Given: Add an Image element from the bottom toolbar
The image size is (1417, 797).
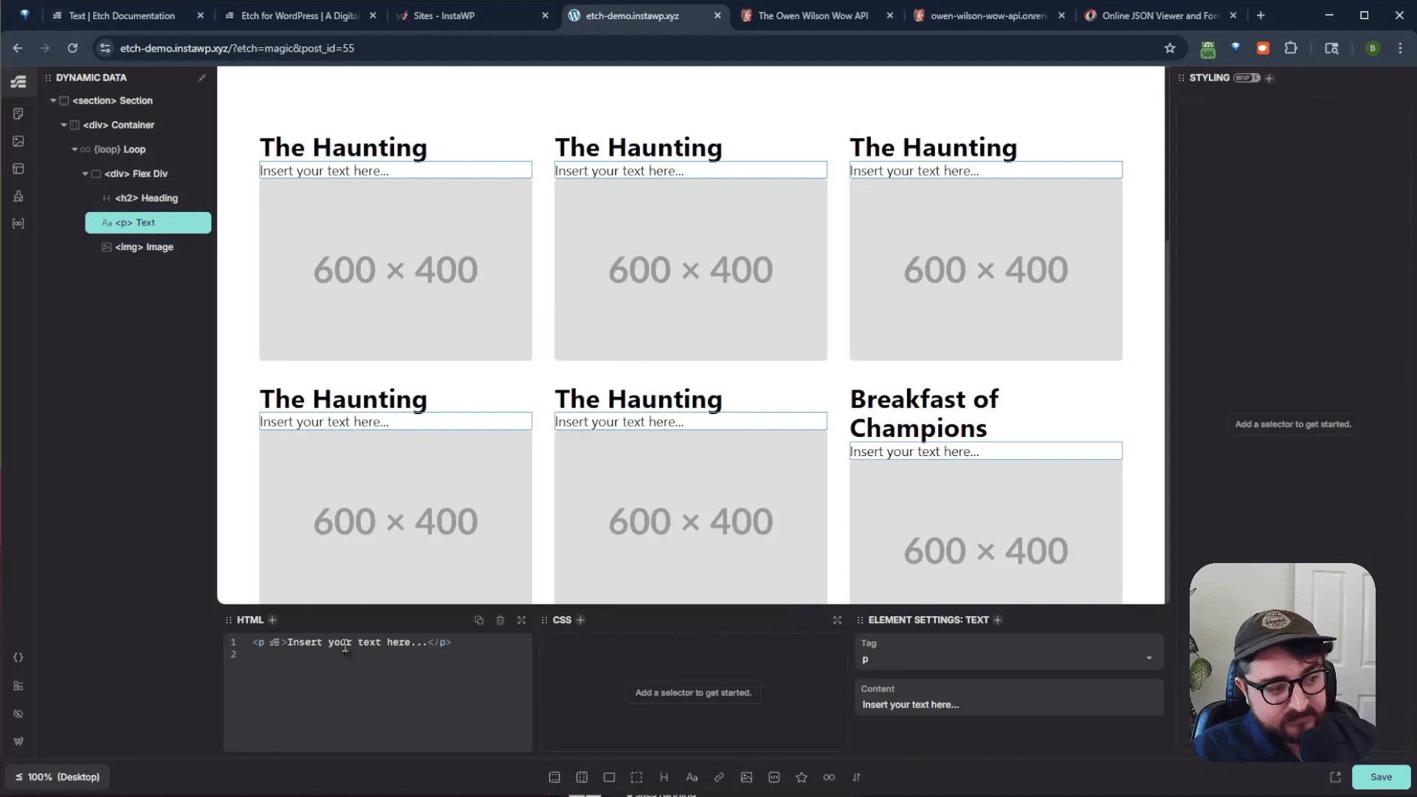Looking at the screenshot, I should coord(746,777).
